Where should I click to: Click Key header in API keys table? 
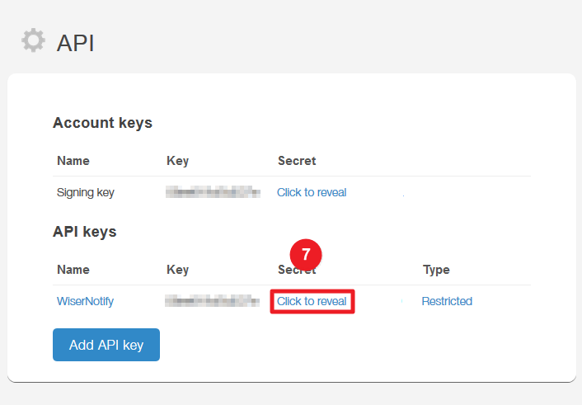tap(177, 270)
